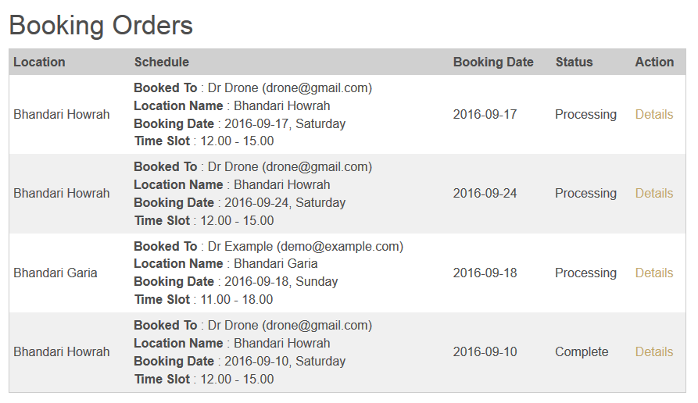Image resolution: width=698 pixels, height=403 pixels.
Task: Click the Complete status cell
Action: point(582,352)
